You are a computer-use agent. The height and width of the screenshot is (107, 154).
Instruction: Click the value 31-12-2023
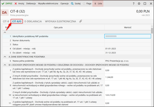[x=111, y=53]
